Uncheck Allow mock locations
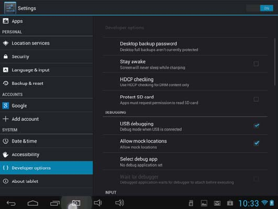Viewport: 278px width, 209px height. point(256,143)
